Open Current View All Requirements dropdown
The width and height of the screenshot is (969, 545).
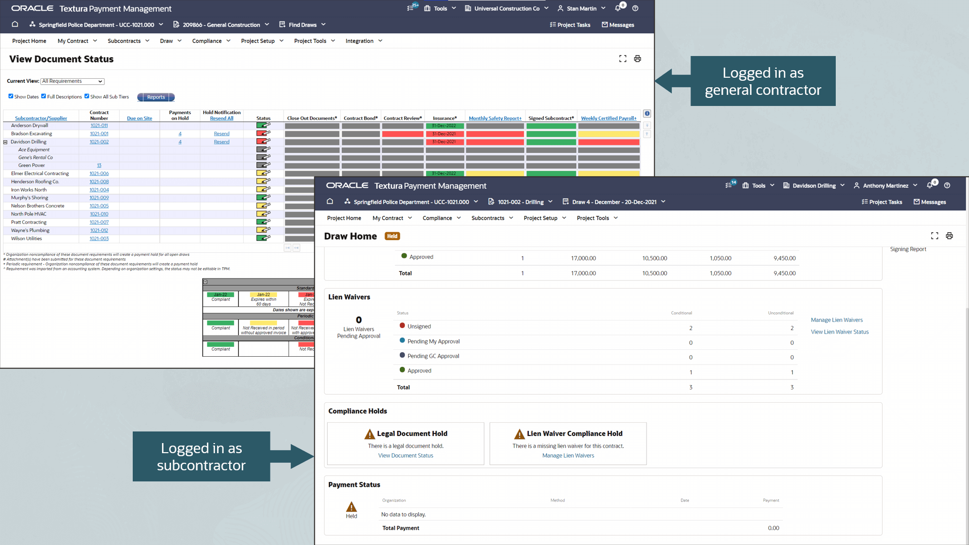tap(72, 81)
